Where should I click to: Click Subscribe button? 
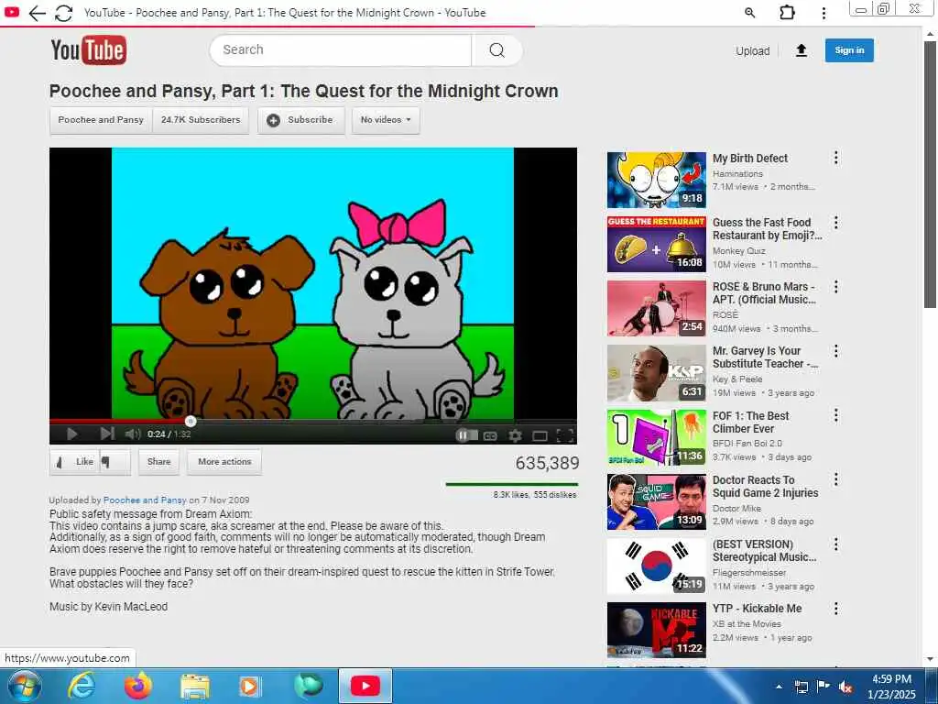(300, 120)
